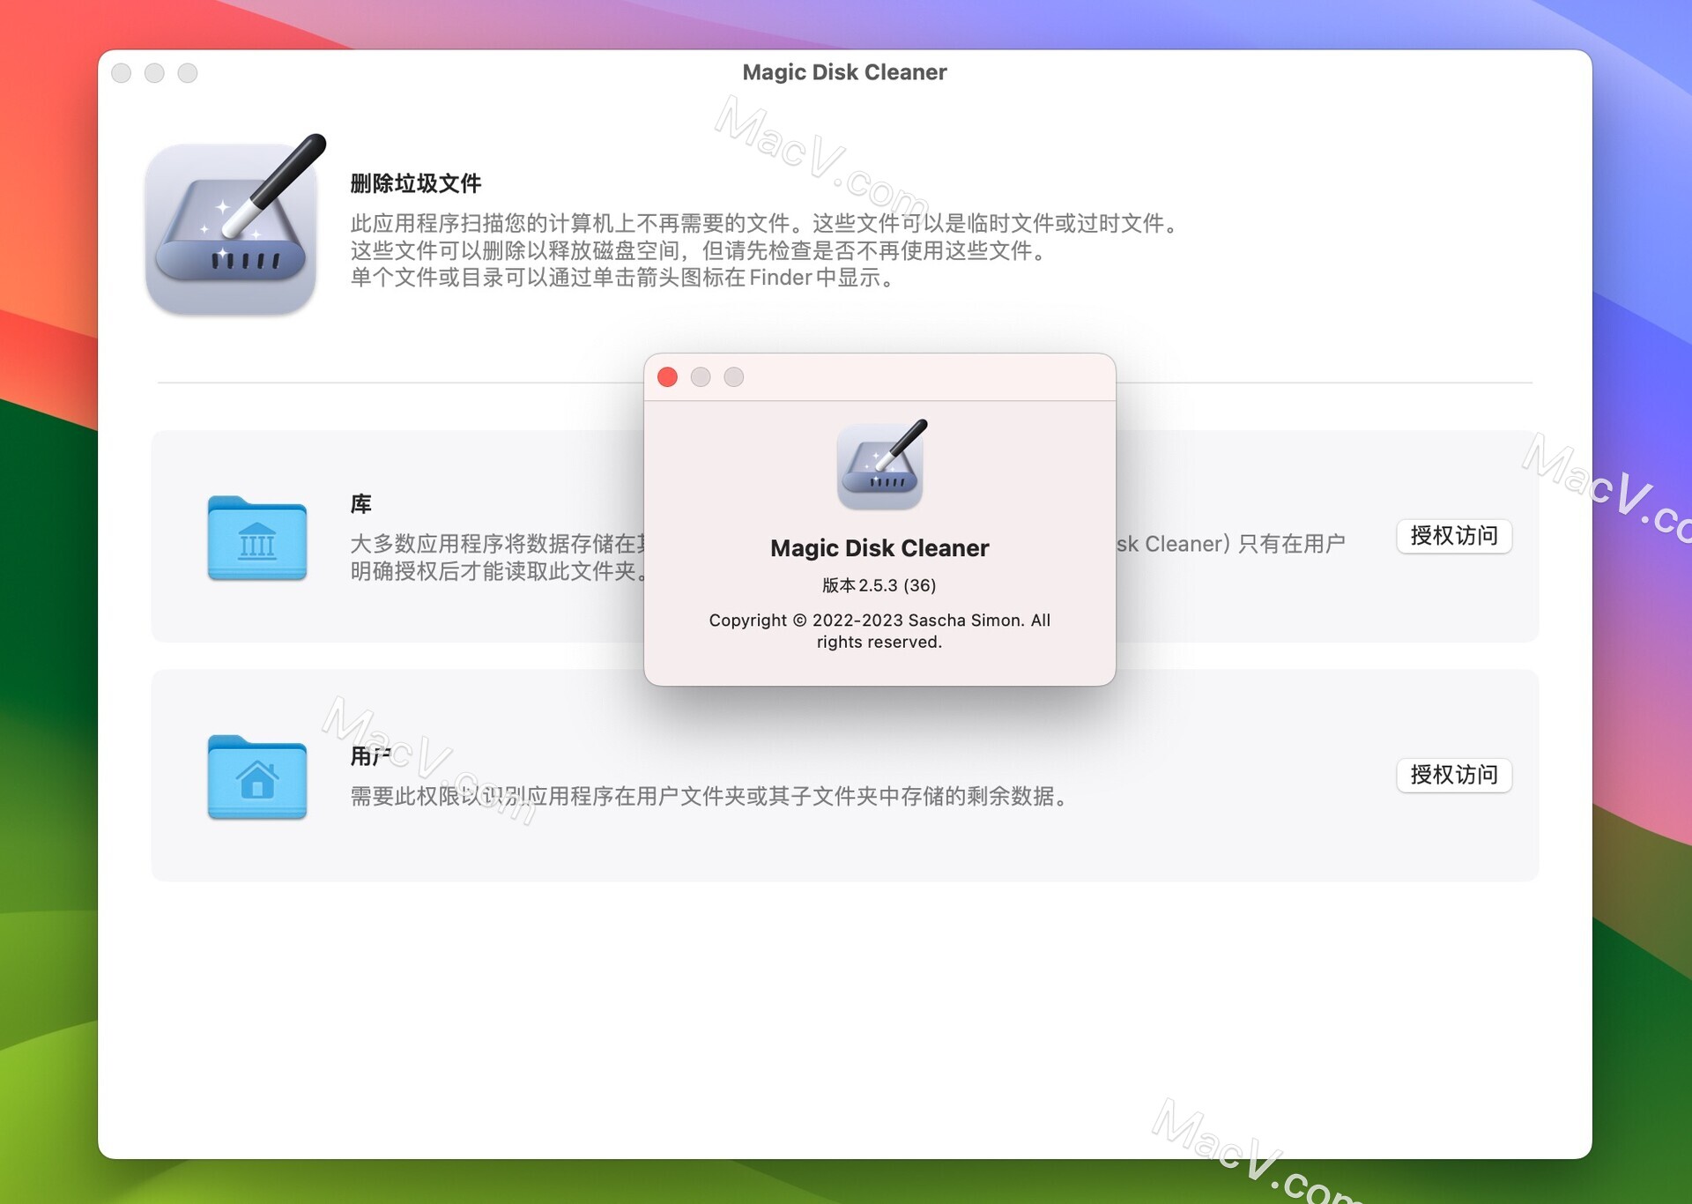The width and height of the screenshot is (1692, 1204).
Task: Click the description line mentioning Finder
Action: (x=626, y=278)
